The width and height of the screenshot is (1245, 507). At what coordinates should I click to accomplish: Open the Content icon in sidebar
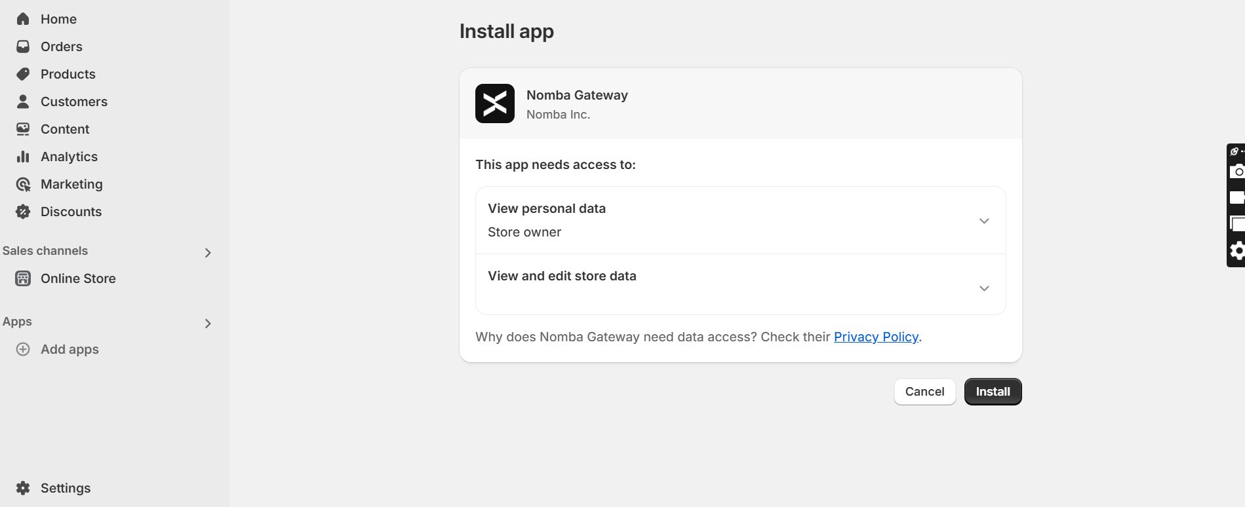point(23,129)
